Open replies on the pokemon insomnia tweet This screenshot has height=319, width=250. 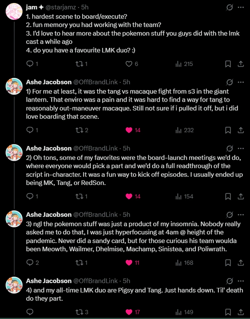pos(29,263)
